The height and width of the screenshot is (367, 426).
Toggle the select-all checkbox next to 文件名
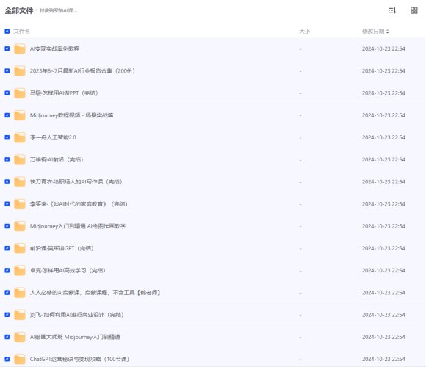click(x=7, y=32)
